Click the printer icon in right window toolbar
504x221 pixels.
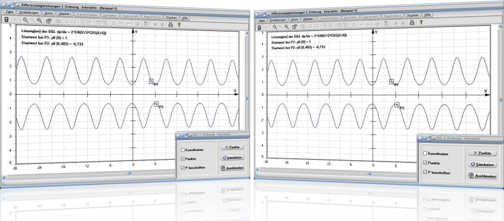tap(412, 22)
